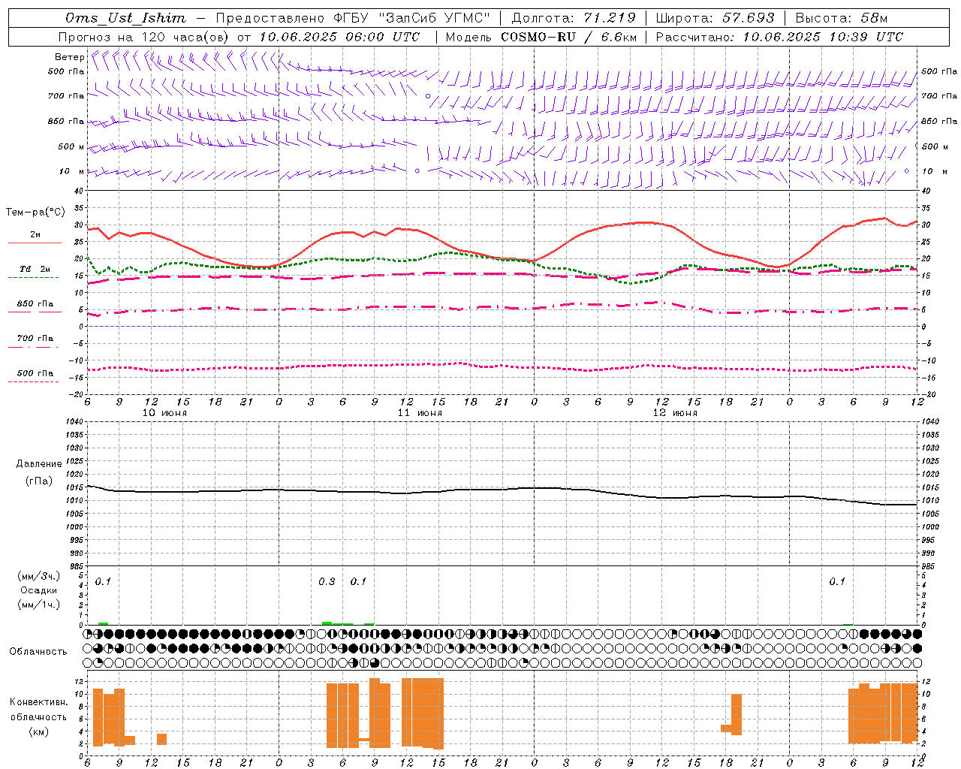Select the "Тем-ра(°C)" axis label
961x769 pixels.
click(35, 213)
